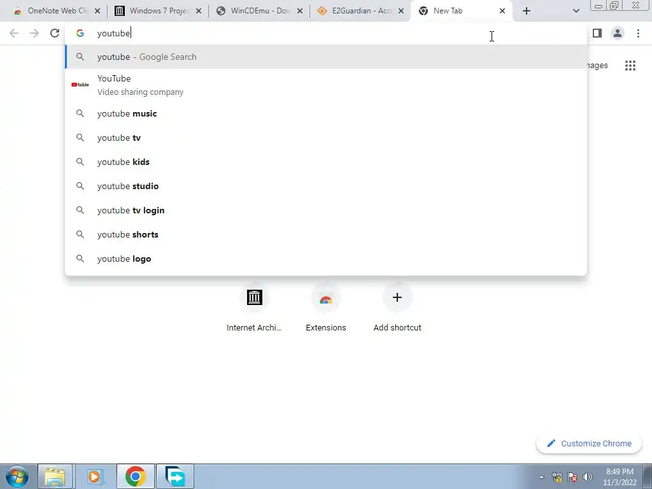Viewport: 652px width, 489px height.
Task: Choose the youtube kids suggestion
Action: pyautogui.click(x=326, y=162)
